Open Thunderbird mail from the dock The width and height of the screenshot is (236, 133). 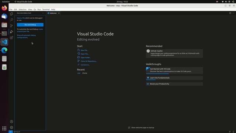click(x=4, y=16)
